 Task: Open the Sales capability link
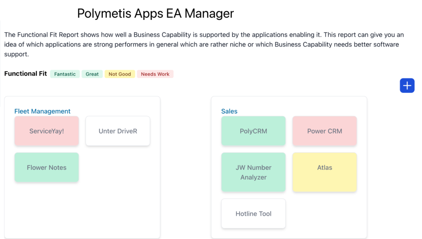(x=229, y=111)
